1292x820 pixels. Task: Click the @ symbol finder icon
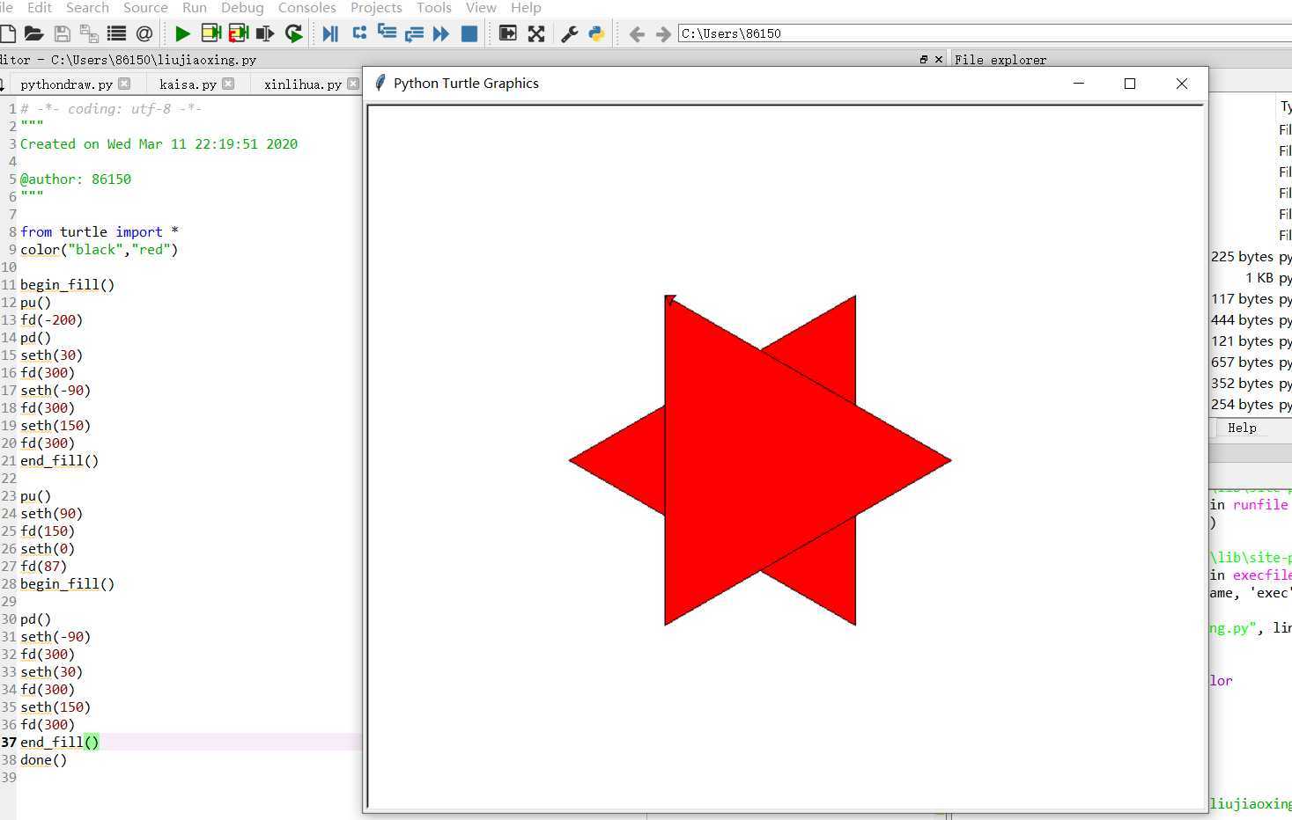(144, 33)
